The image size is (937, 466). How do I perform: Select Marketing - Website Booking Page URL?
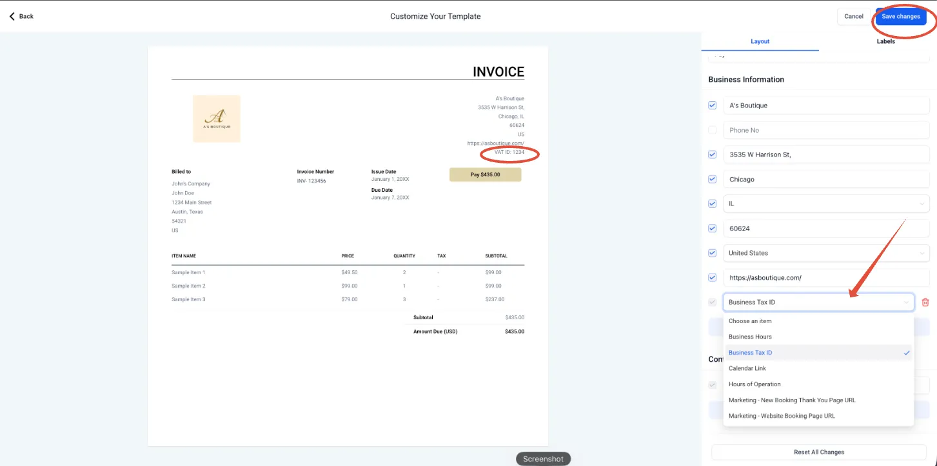(x=818, y=416)
